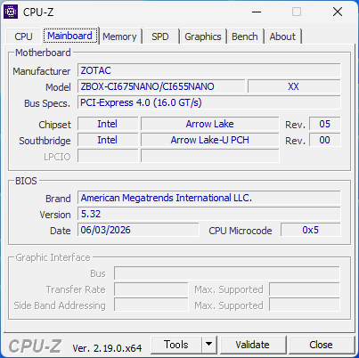Screen dimensions: 359x358
Task: Click the Tools button
Action: coord(176,345)
